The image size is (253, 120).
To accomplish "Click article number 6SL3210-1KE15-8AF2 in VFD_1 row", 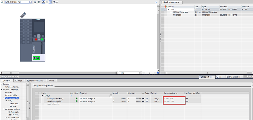I will coord(228,10).
